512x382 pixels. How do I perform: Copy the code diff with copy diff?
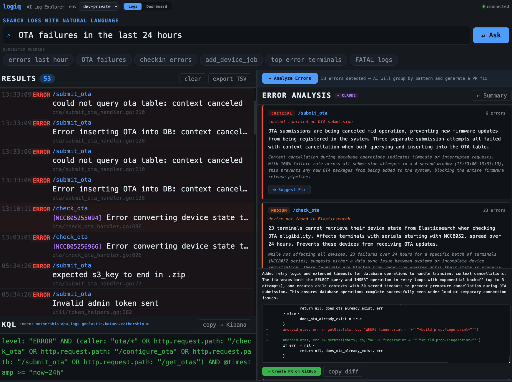[x=343, y=371]
